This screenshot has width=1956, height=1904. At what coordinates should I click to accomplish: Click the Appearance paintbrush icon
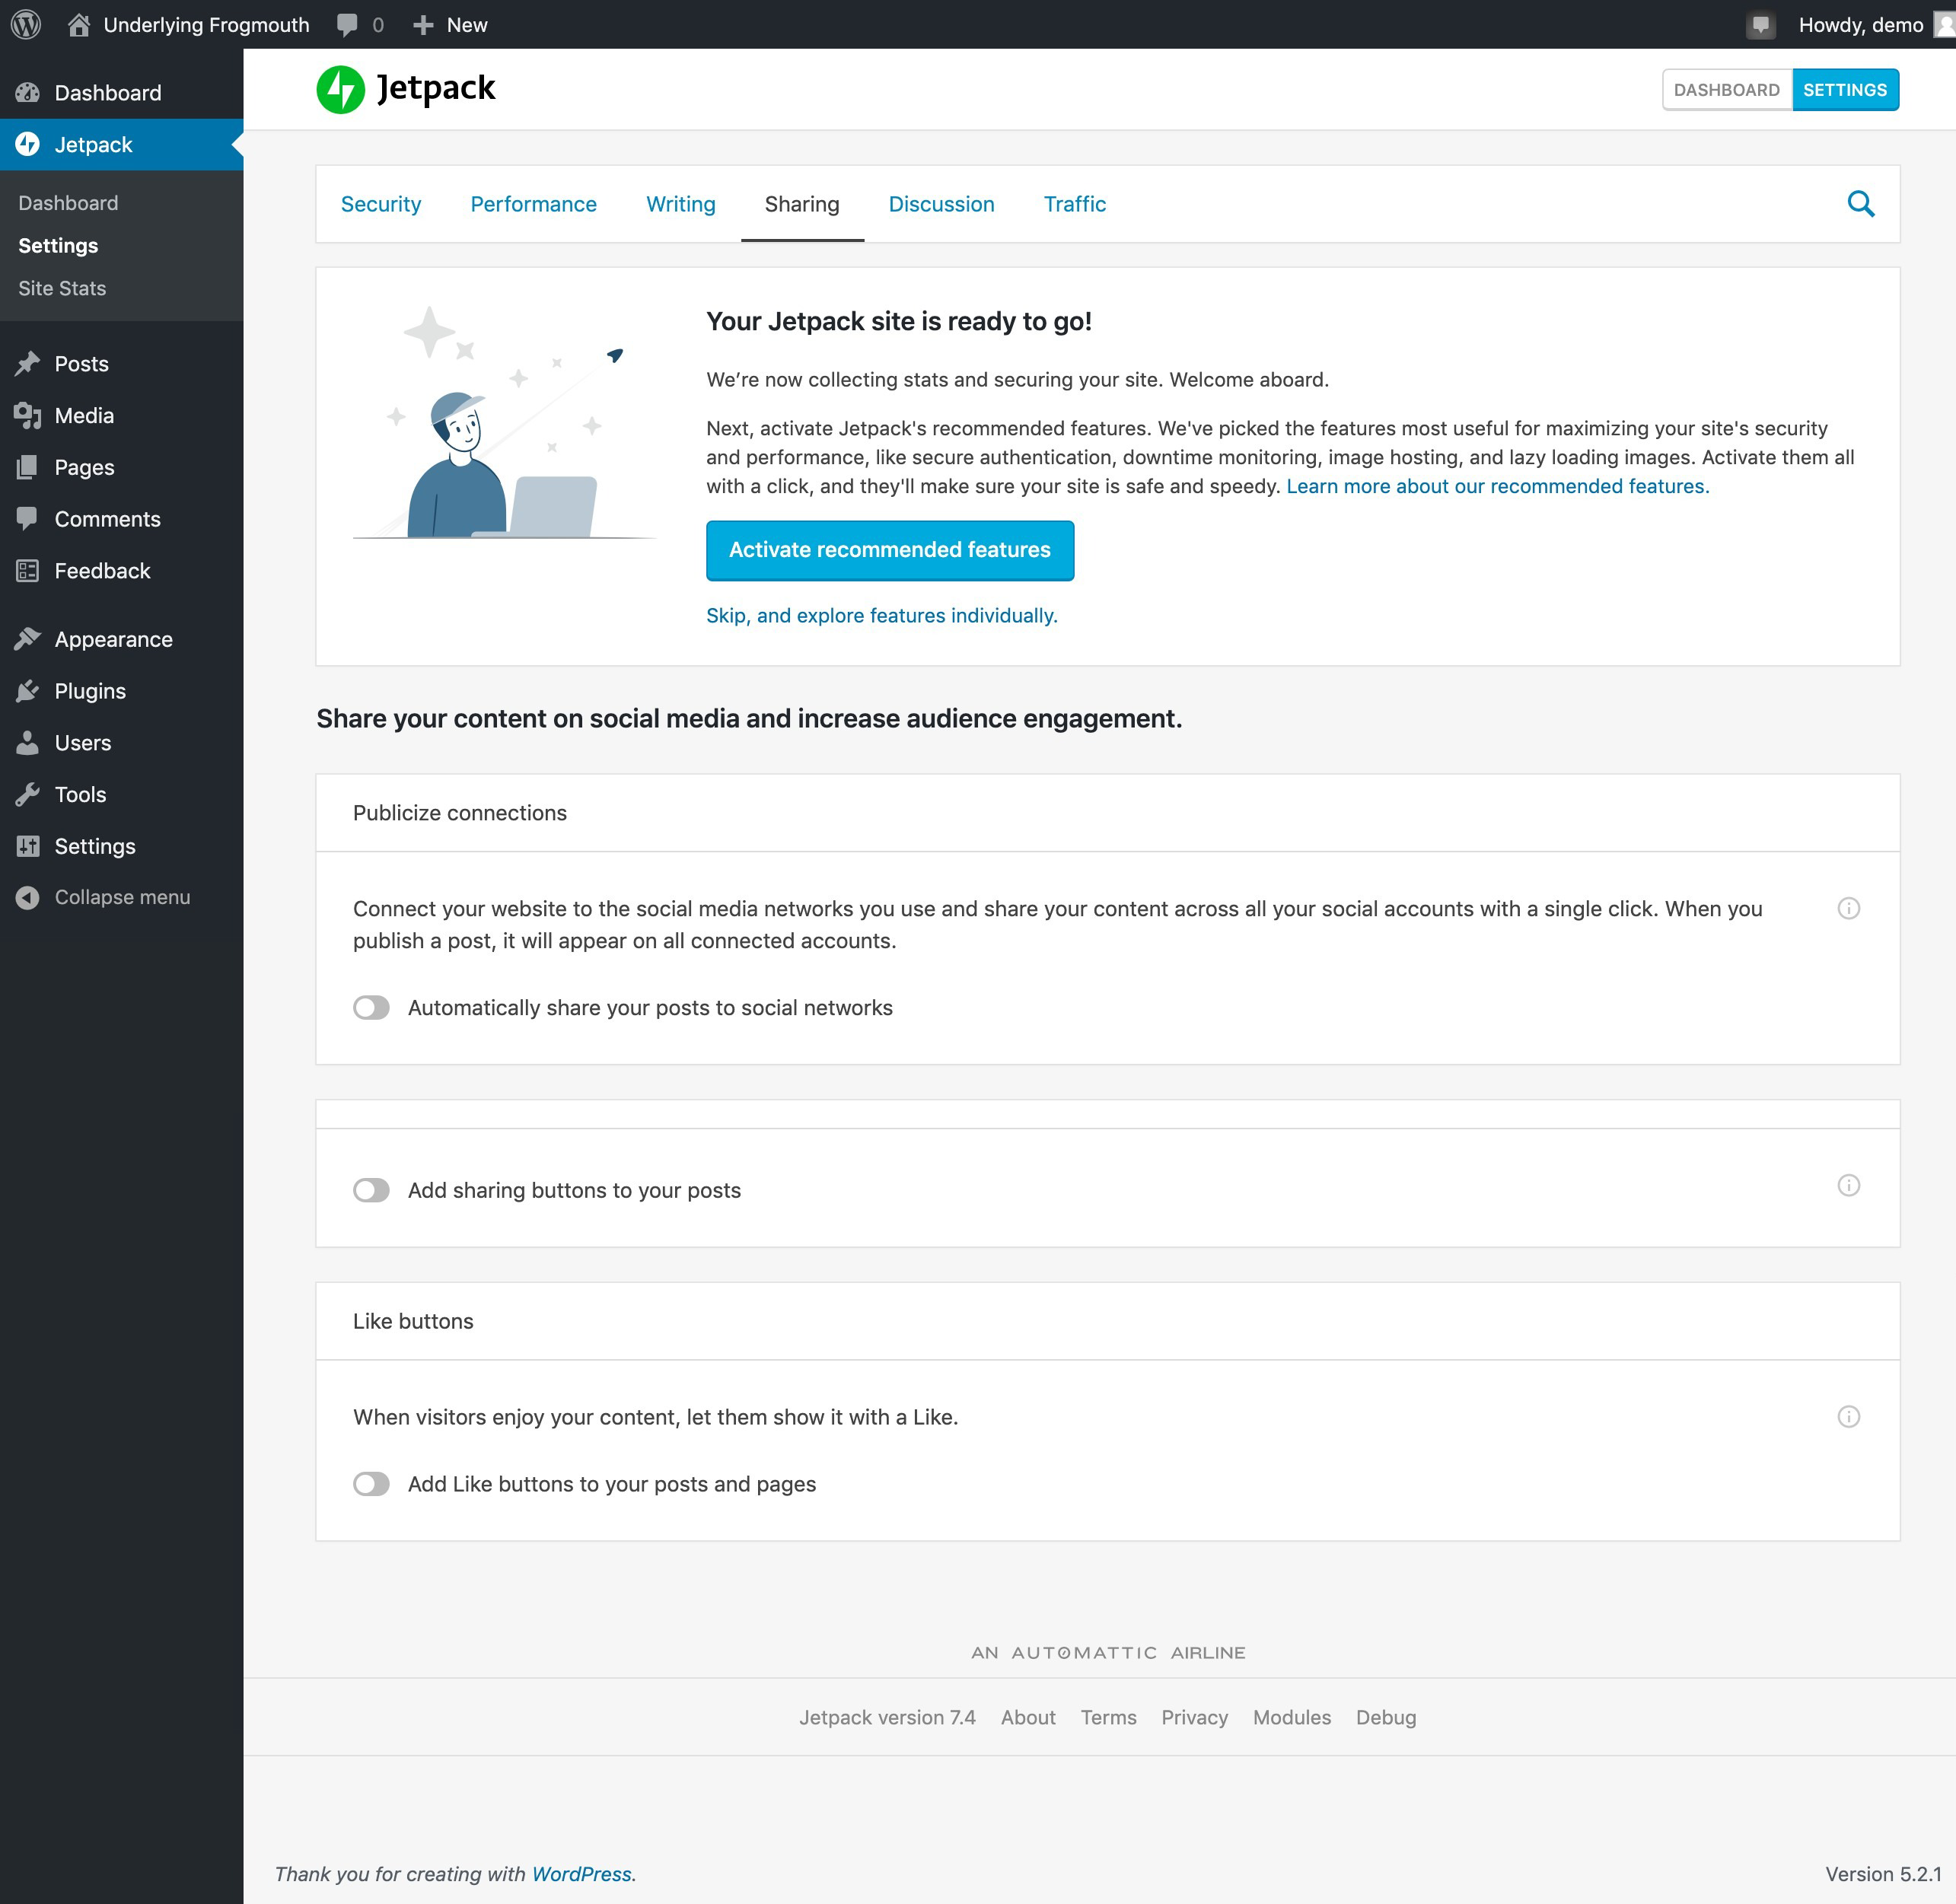(28, 640)
